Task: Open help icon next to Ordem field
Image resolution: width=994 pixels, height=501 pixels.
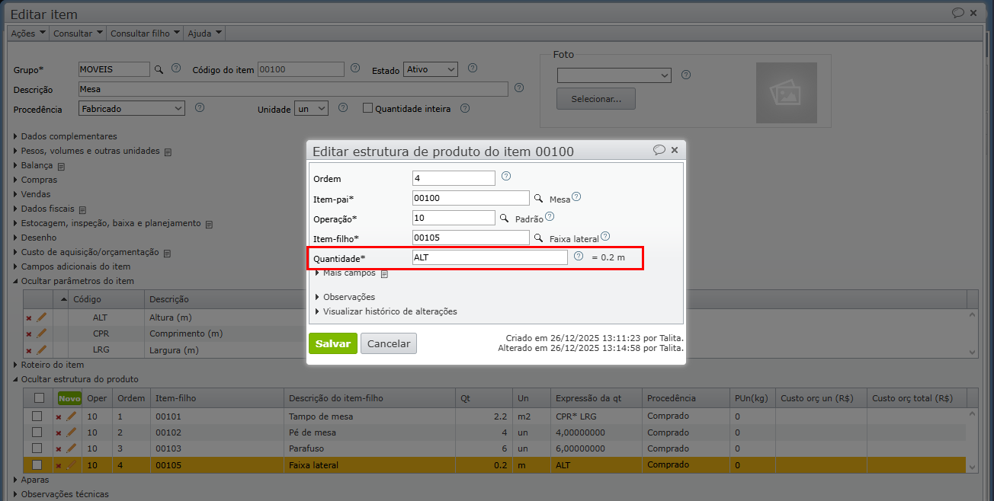Action: (x=506, y=176)
